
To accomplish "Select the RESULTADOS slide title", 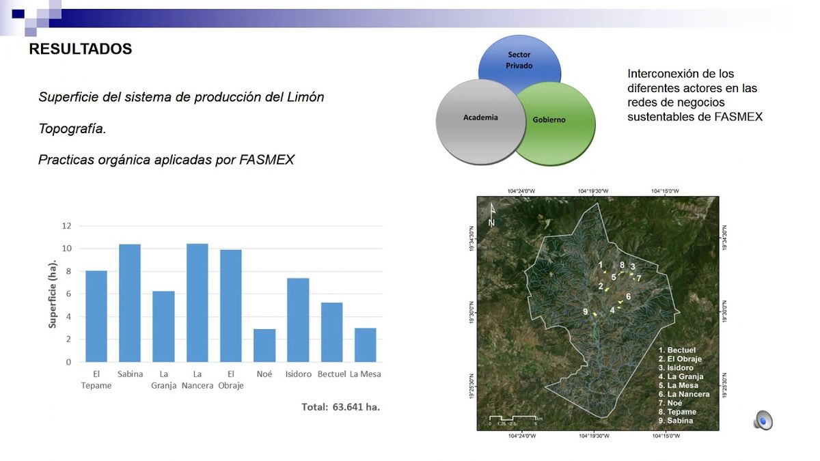I will pos(81,49).
